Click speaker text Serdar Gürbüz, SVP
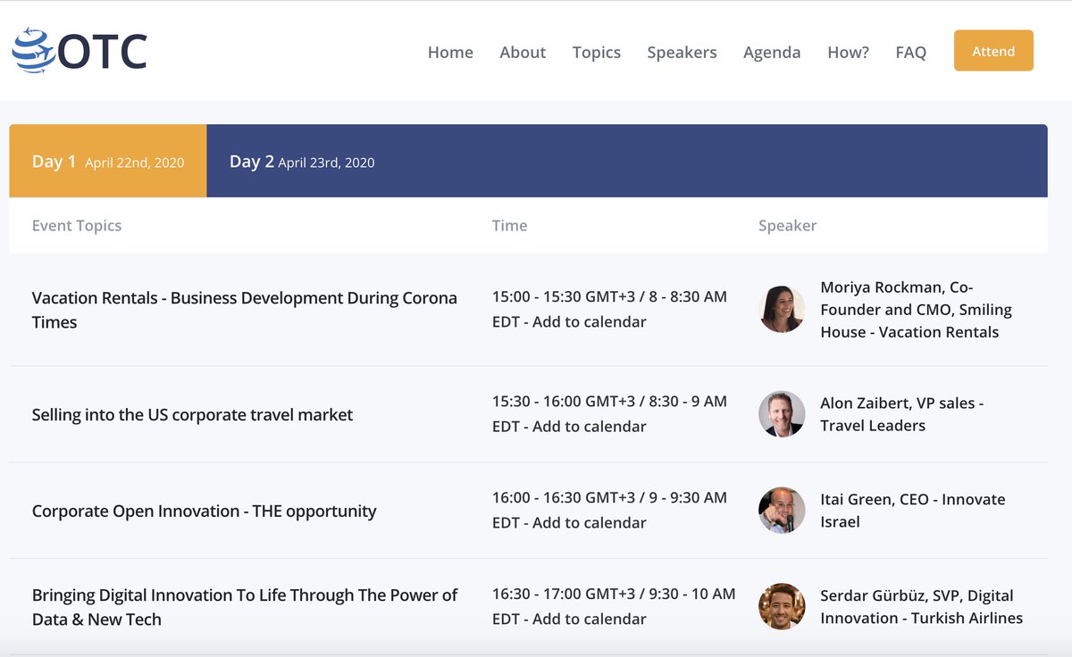The width and height of the screenshot is (1072, 657). coord(921,607)
